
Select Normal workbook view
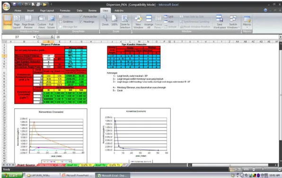8,22
